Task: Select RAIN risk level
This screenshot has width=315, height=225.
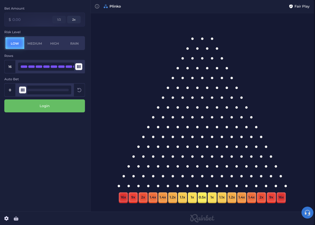Action: 74,43
